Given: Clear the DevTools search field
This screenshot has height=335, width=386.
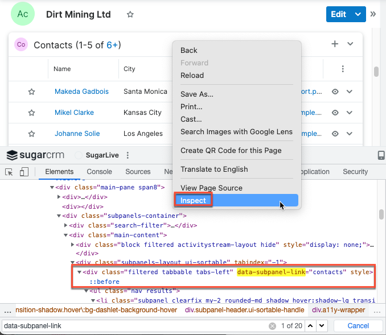Looking at the screenshot, I should coord(272,326).
